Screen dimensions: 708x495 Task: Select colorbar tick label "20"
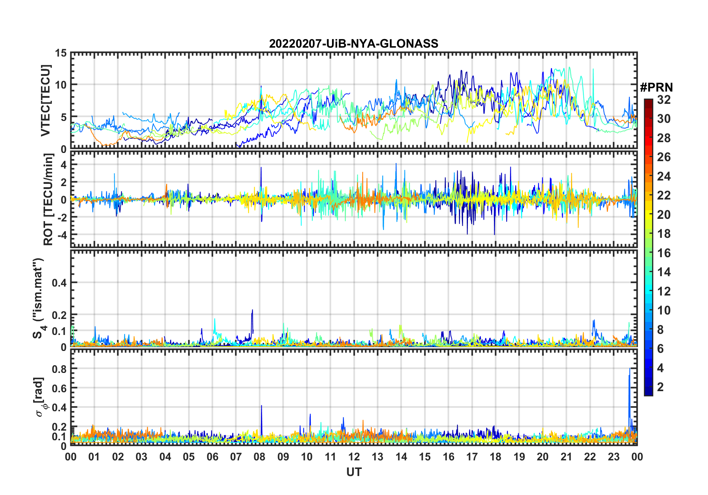(x=664, y=215)
